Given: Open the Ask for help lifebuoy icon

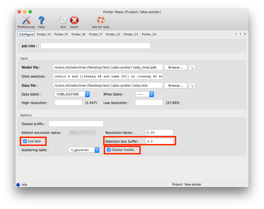Looking at the screenshot, I should 100,20.
